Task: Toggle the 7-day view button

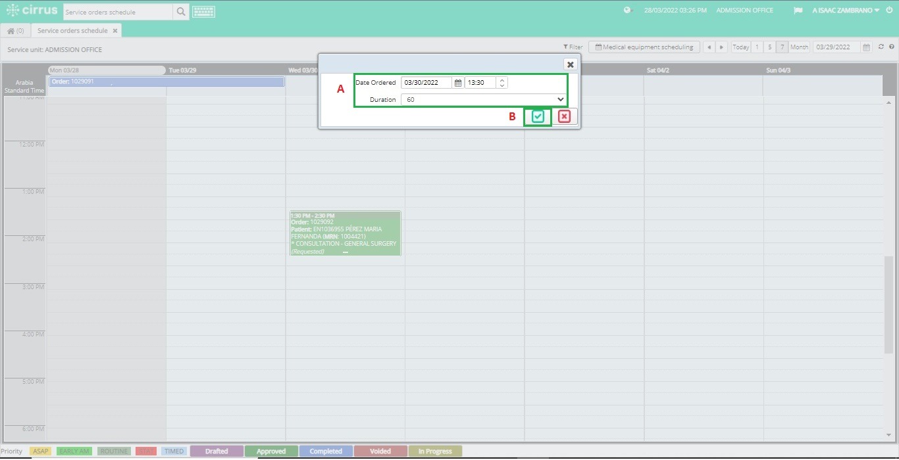Action: [782, 47]
